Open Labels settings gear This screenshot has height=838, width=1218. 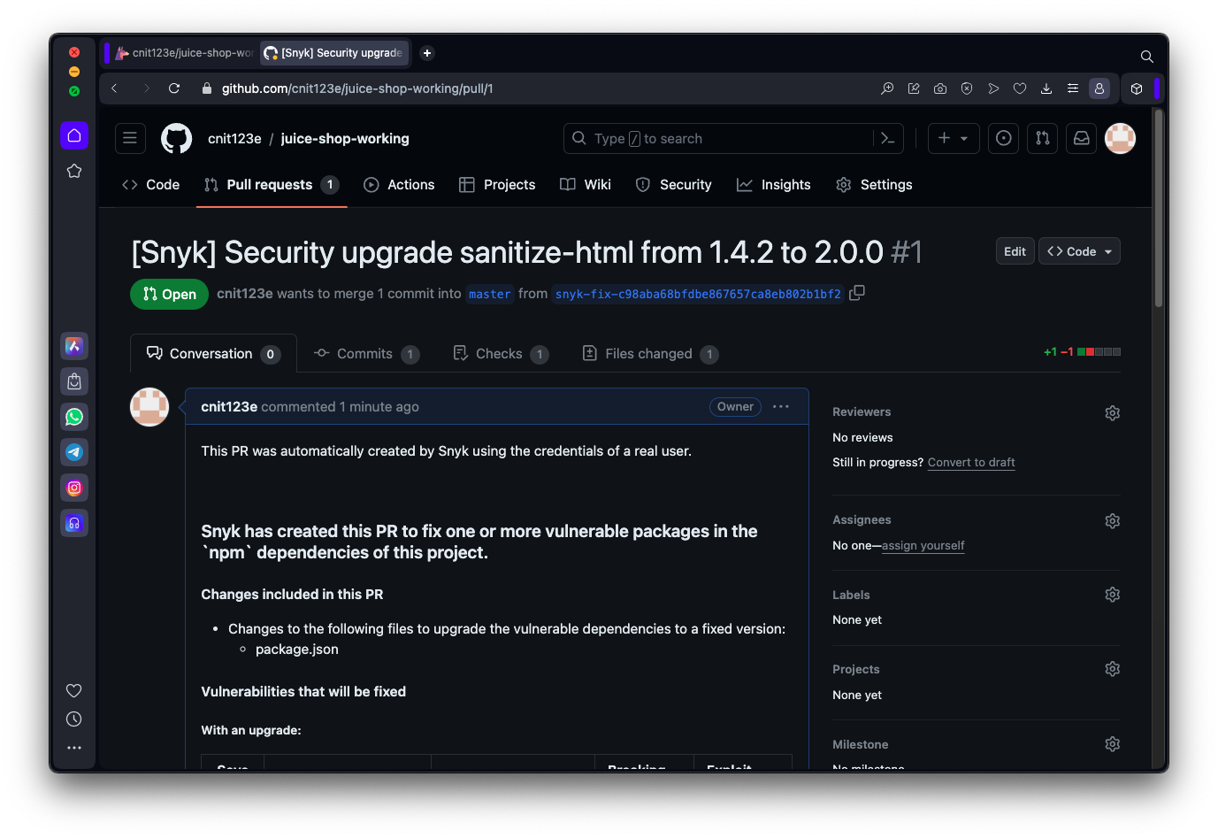pyautogui.click(x=1112, y=595)
